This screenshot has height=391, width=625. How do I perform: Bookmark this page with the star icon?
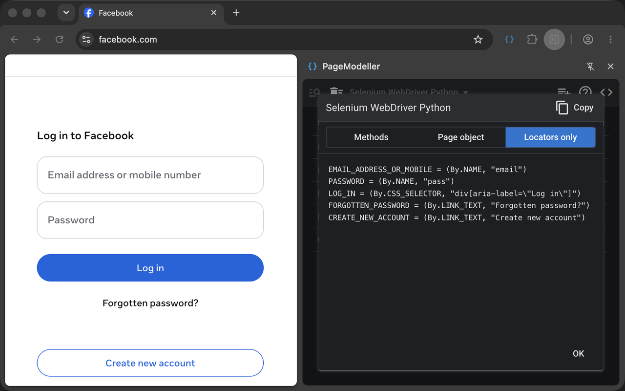point(478,40)
